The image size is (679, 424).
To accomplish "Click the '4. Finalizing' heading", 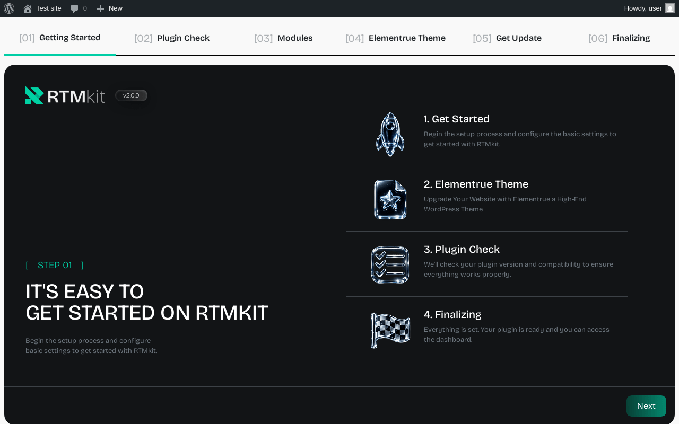I will click(x=452, y=315).
